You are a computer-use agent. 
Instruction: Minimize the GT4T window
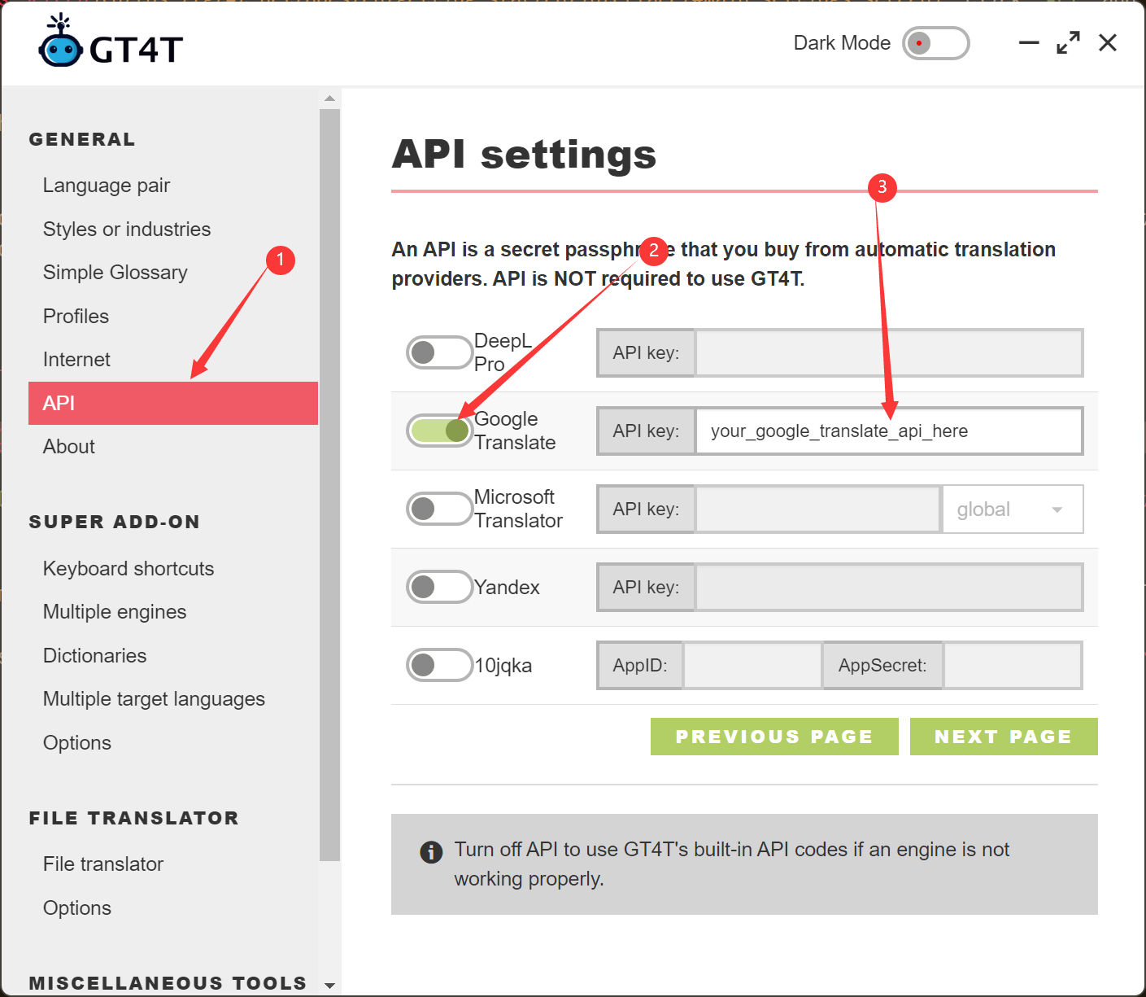tap(1029, 43)
